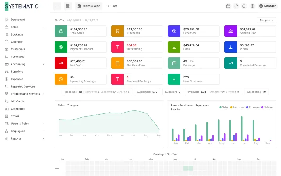The height and width of the screenshot is (176, 281).
Task: Click the calendar icon in top bar
Action: 228,6
